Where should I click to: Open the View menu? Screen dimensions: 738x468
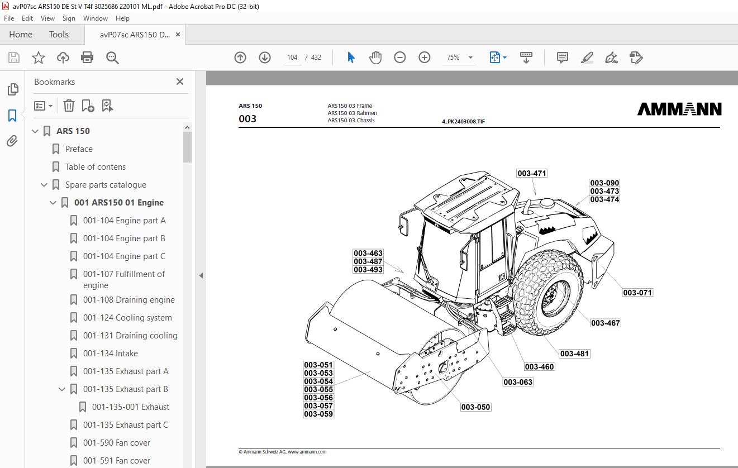coord(47,18)
